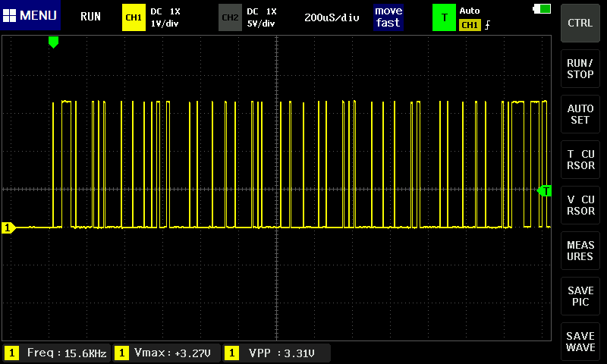Click the battery level icon
The width and height of the screenshot is (607, 364).
(x=543, y=8)
